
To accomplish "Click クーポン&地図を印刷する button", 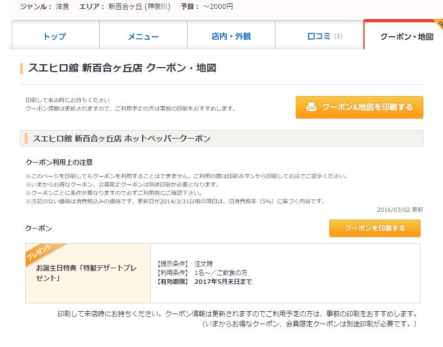I will (x=360, y=107).
